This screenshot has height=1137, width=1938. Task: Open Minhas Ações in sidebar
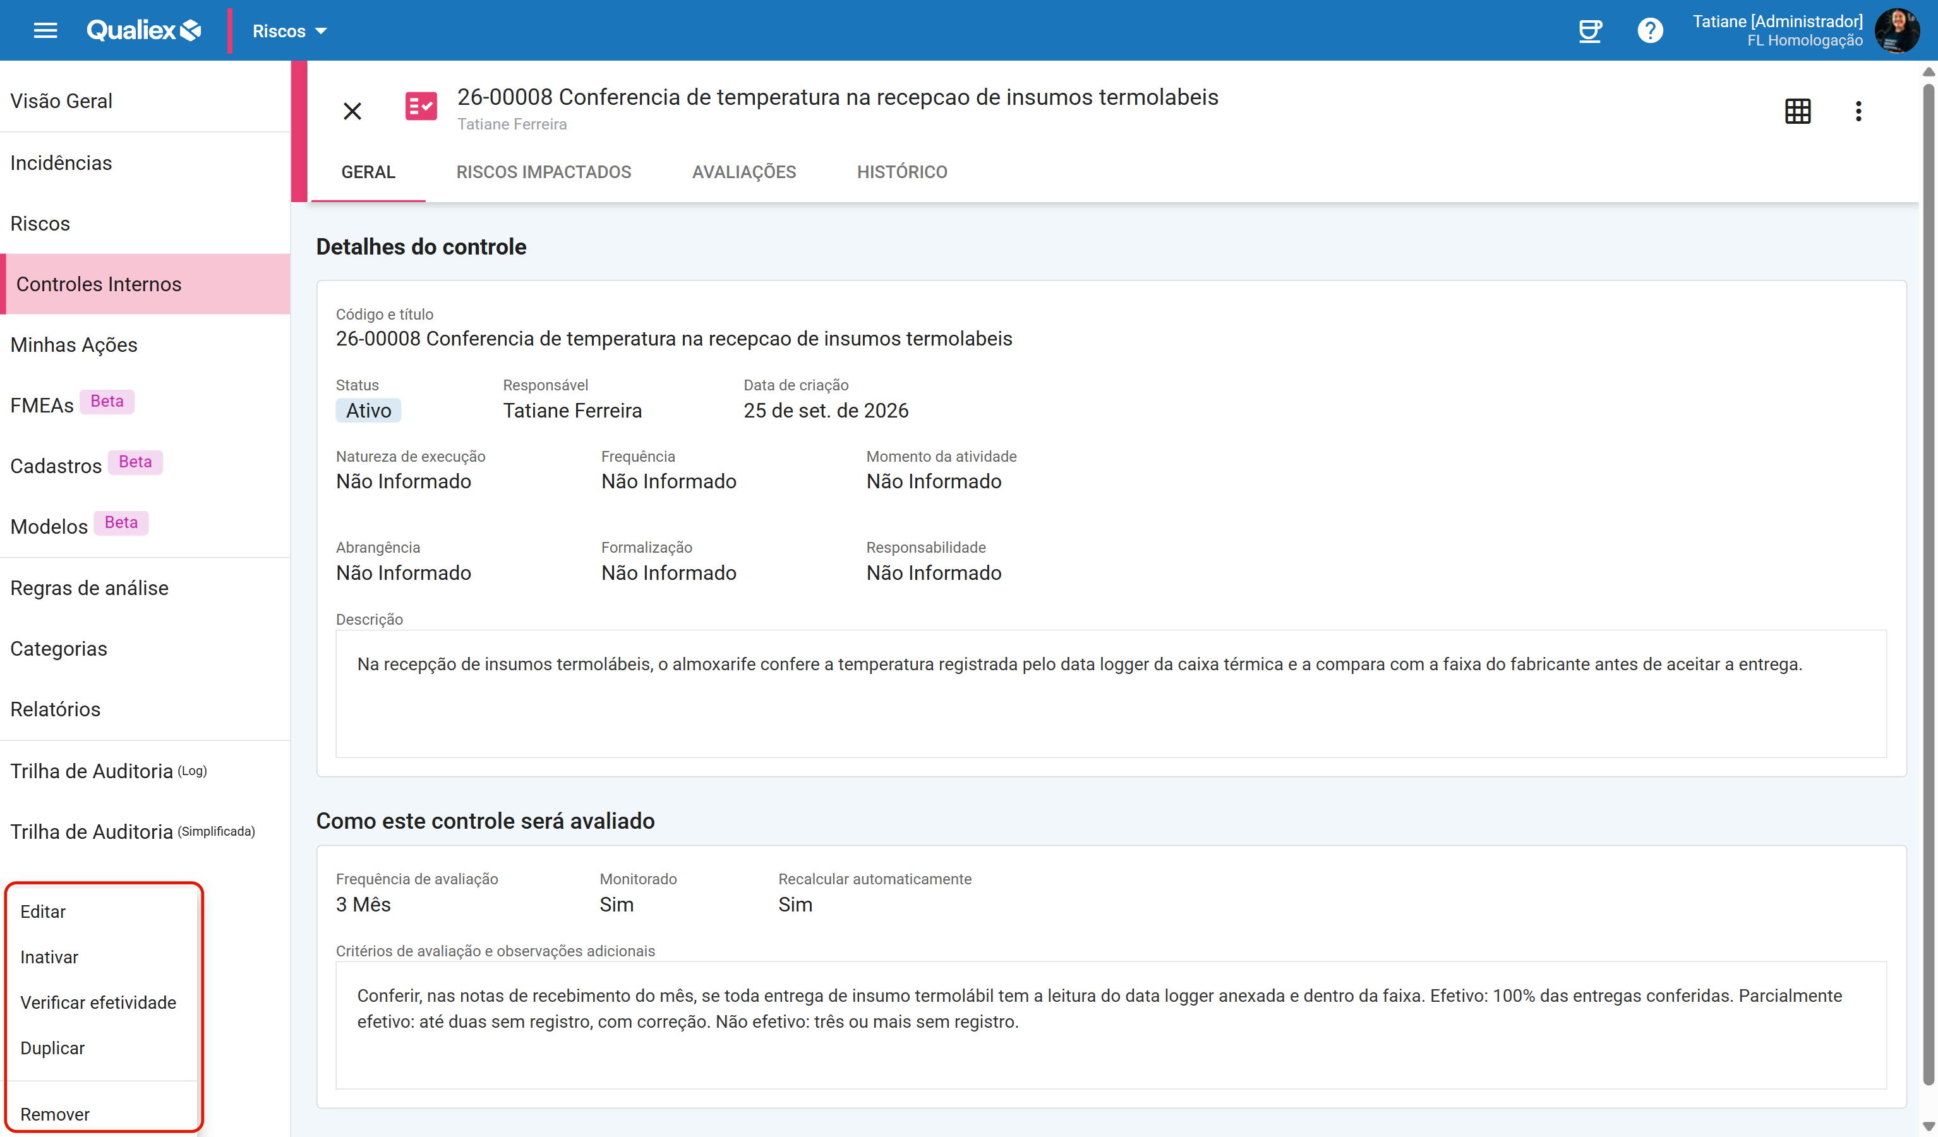coord(145,345)
